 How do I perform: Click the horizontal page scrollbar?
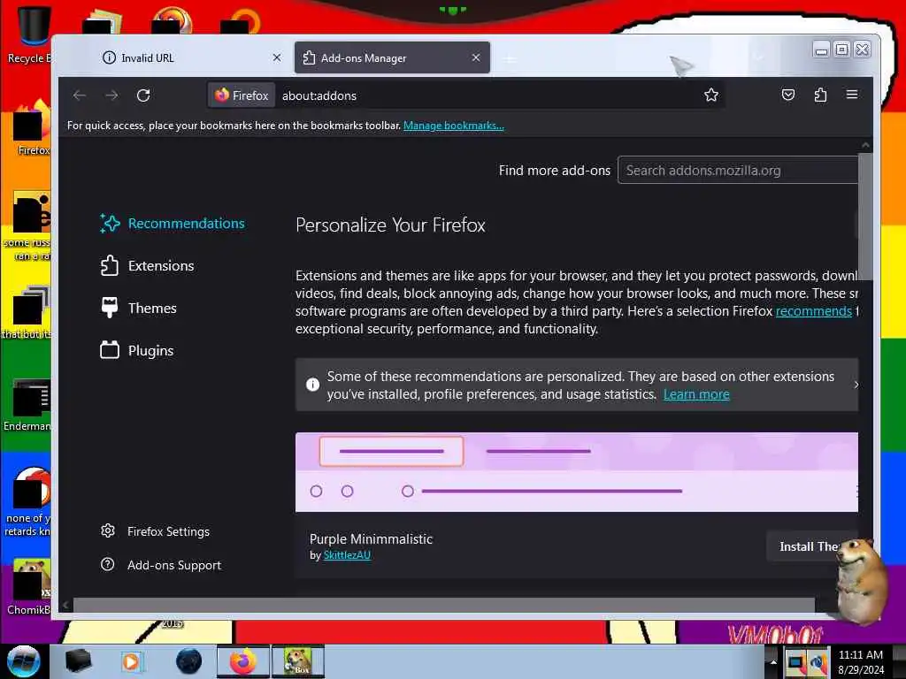443,605
